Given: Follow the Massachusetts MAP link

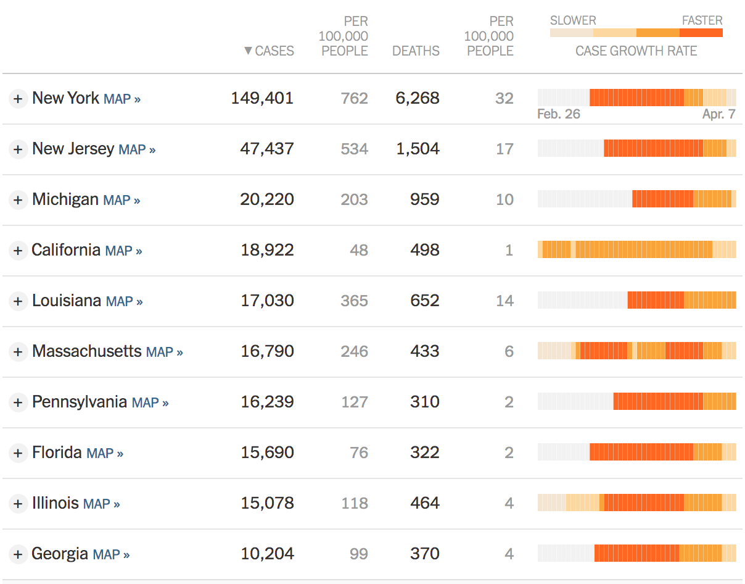Looking at the screenshot, I should coord(164,352).
